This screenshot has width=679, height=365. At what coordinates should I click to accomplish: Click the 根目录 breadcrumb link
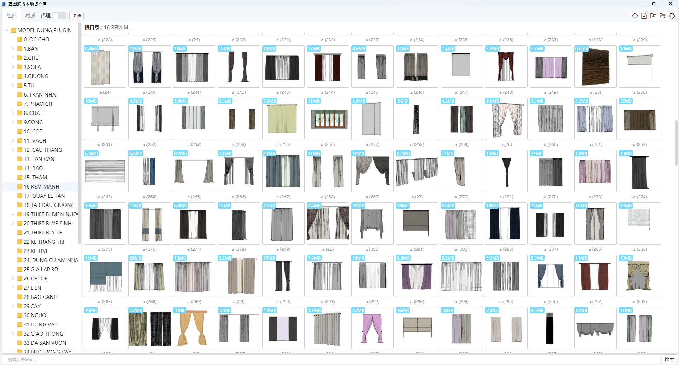(x=92, y=28)
